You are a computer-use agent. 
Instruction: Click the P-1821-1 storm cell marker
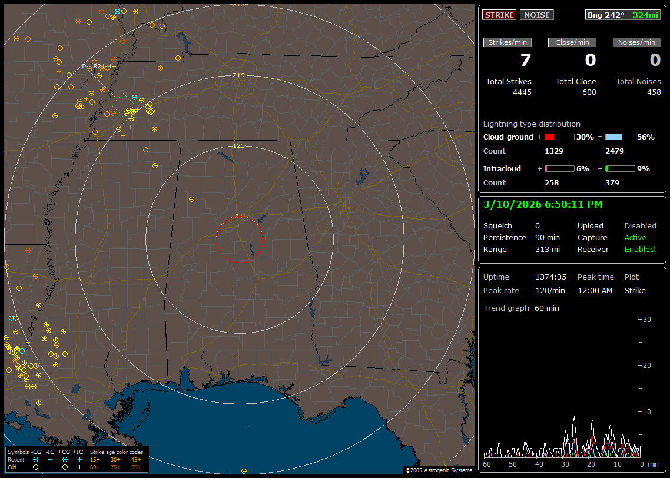[x=97, y=67]
